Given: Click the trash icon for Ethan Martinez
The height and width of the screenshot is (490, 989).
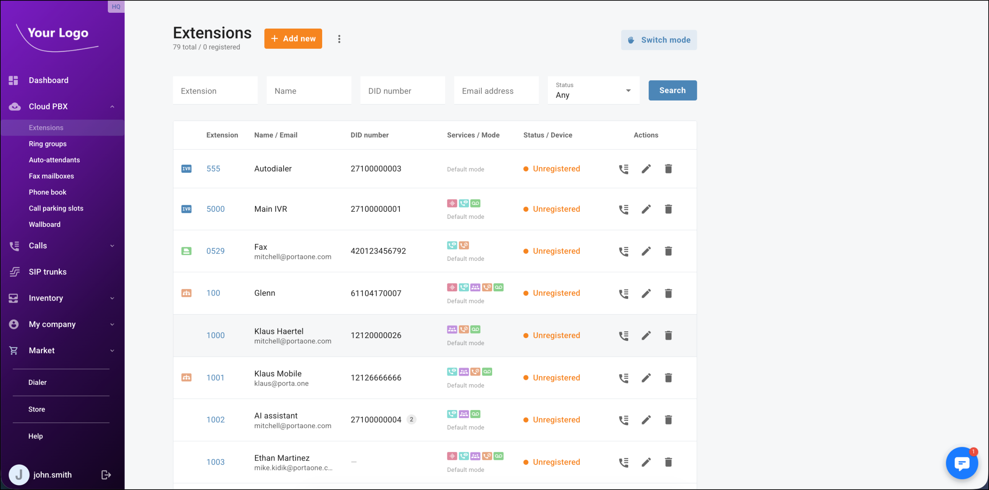Looking at the screenshot, I should click(668, 462).
